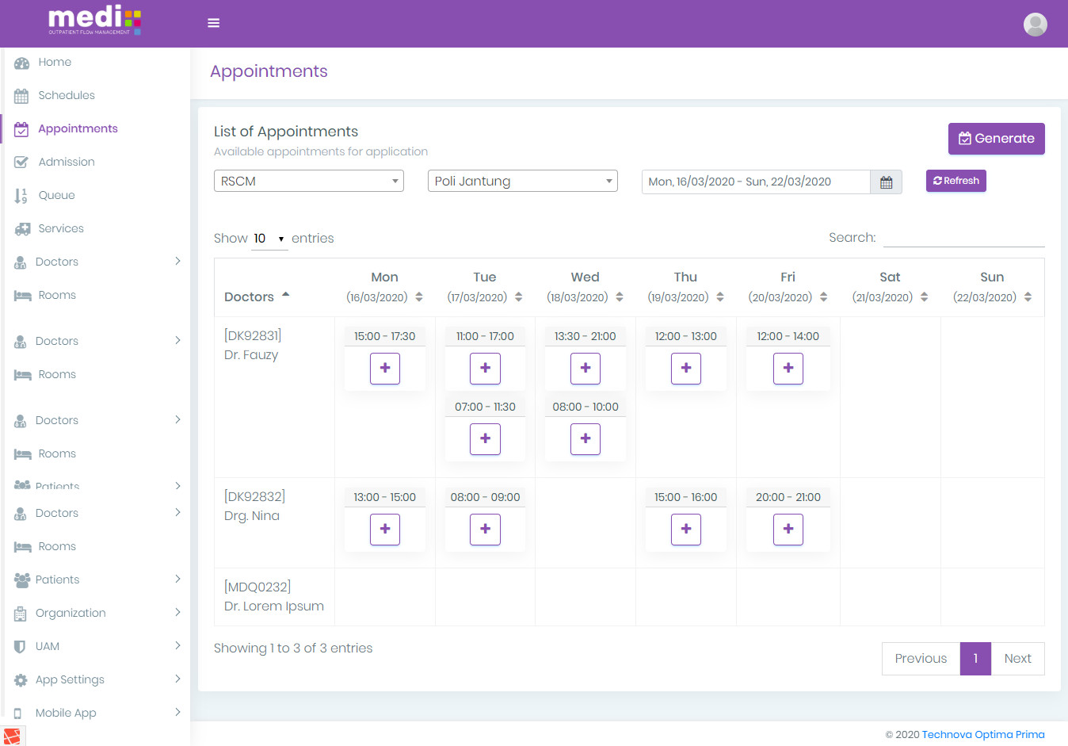
Task: Add appointment for Dr. Fauzy Monday 15:00 slot
Action: click(385, 368)
